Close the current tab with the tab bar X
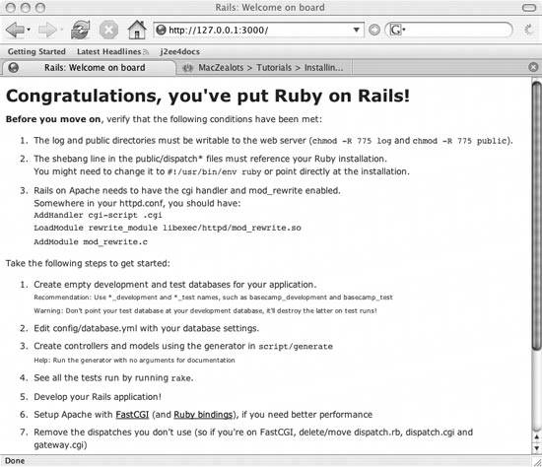The width and height of the screenshot is (542, 467). [x=533, y=67]
